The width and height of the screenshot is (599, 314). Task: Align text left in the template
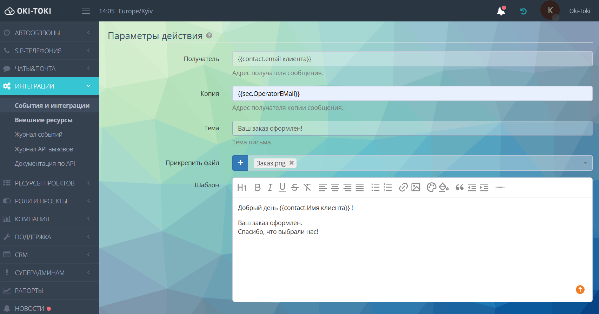[322, 188]
